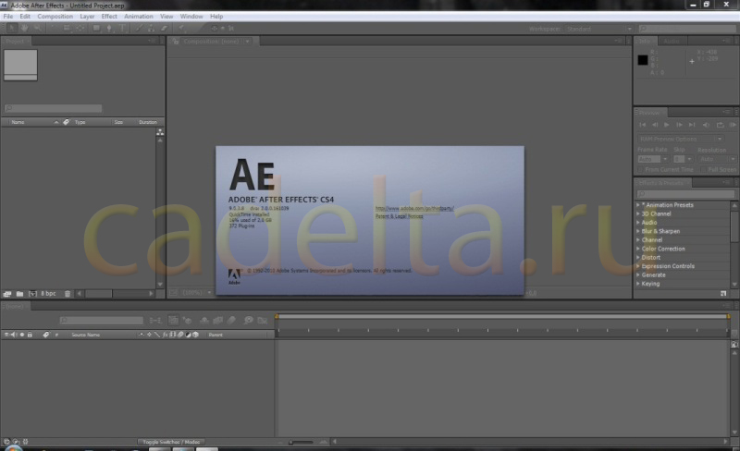Screen dimensions: 740x451
Task: Open the Effect menu
Action: 109,16
